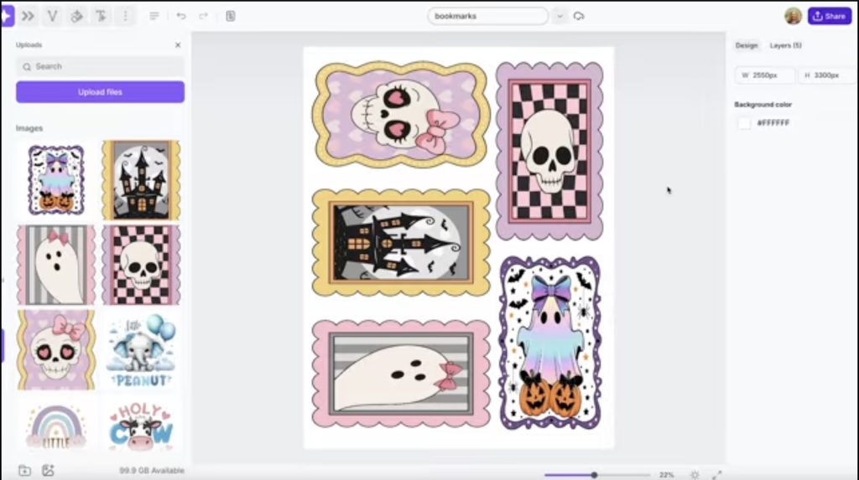Open the three-dot more tools menu
Image resolution: width=859 pixels, height=480 pixels.
(x=126, y=17)
